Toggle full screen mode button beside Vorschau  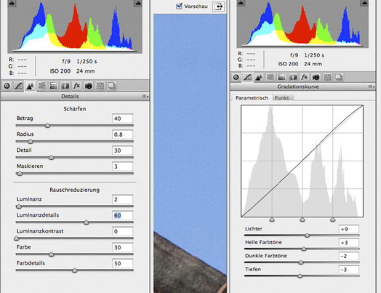coord(218,7)
